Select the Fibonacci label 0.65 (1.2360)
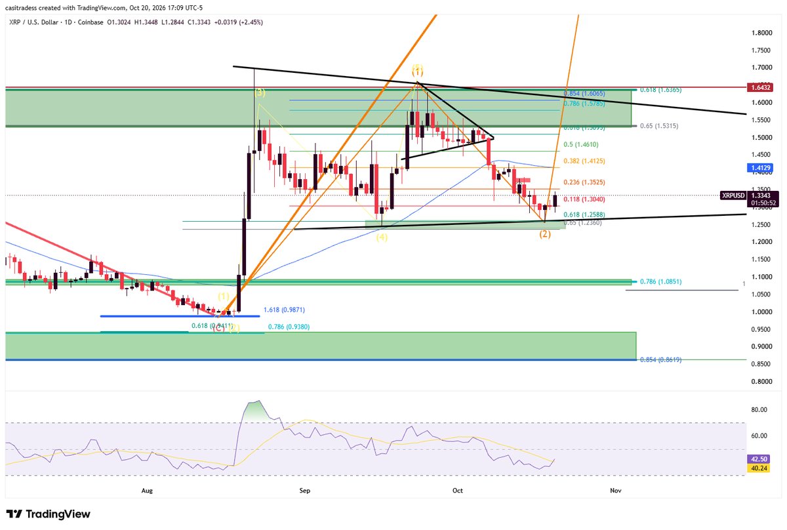This screenshot has height=530, width=787. (582, 223)
